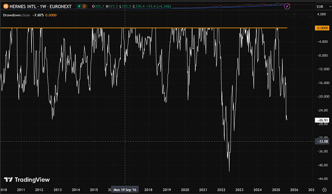Click 2013 on the time axis
Image resolution: width=332 pixels, height=194 pixels.
tap(57, 190)
